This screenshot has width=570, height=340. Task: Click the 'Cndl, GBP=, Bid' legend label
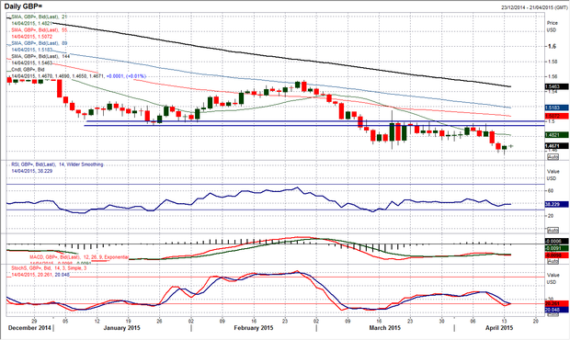(28, 70)
